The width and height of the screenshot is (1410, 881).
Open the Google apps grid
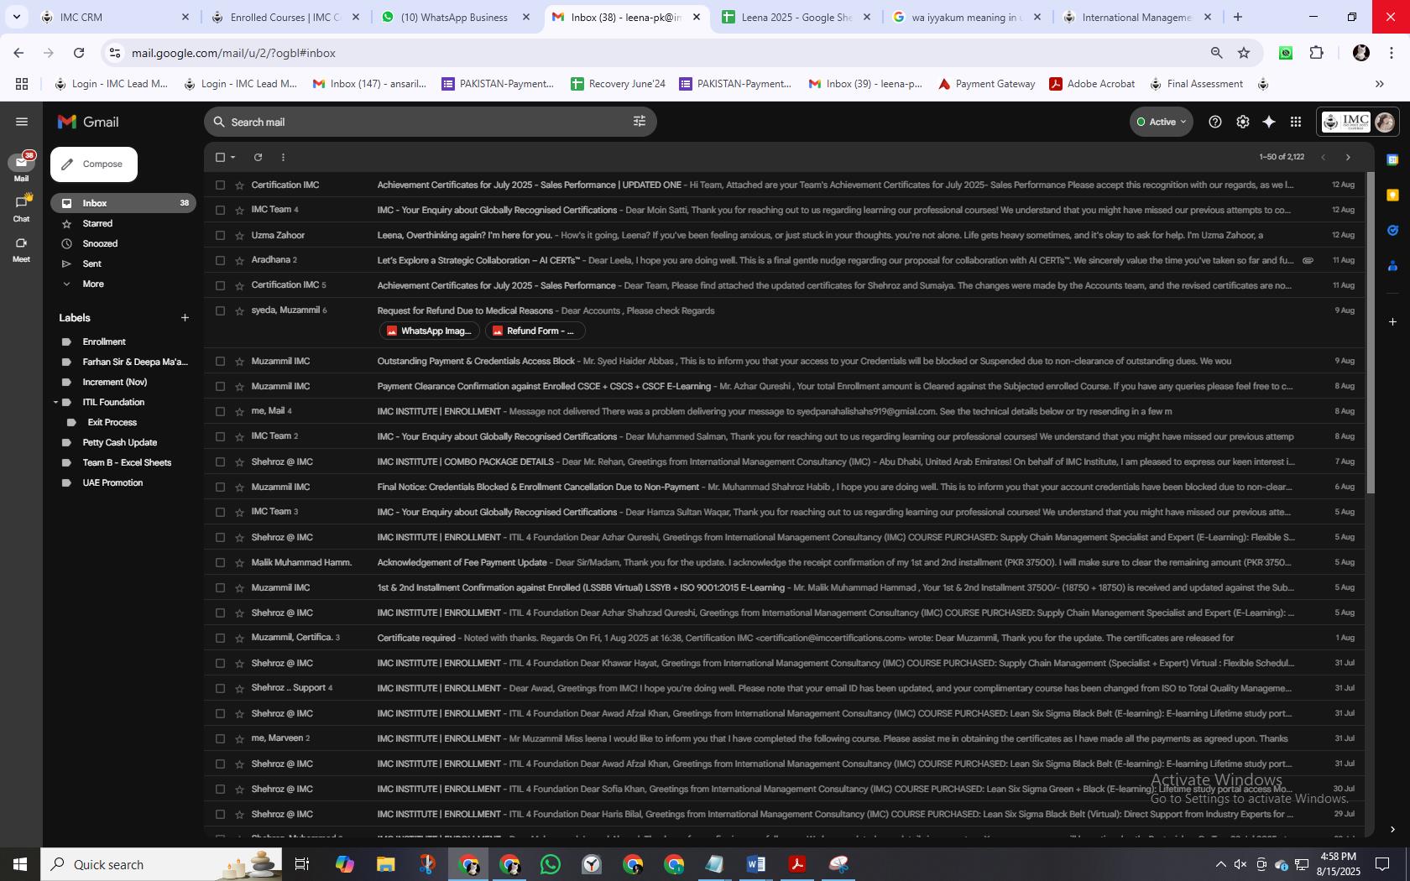[x=1296, y=122]
